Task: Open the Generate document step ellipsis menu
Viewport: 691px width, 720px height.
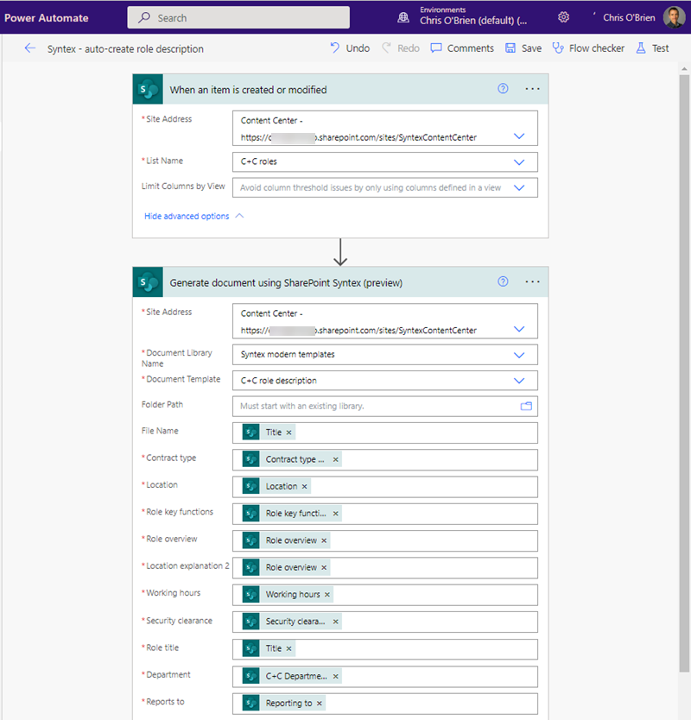Action: click(x=532, y=281)
